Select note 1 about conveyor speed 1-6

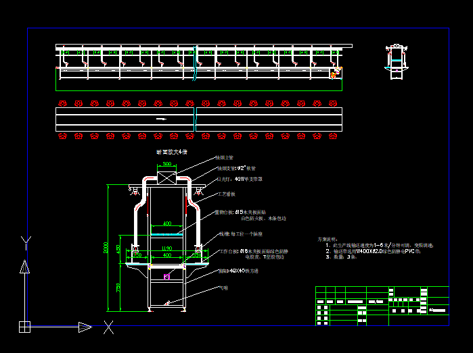pyautogui.click(x=380, y=245)
